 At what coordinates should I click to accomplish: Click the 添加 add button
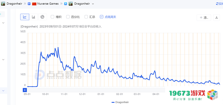click(204, 17)
